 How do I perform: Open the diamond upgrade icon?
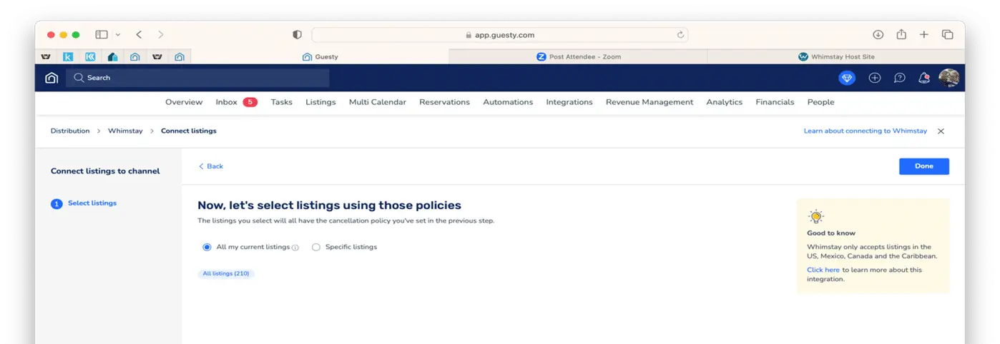(848, 78)
